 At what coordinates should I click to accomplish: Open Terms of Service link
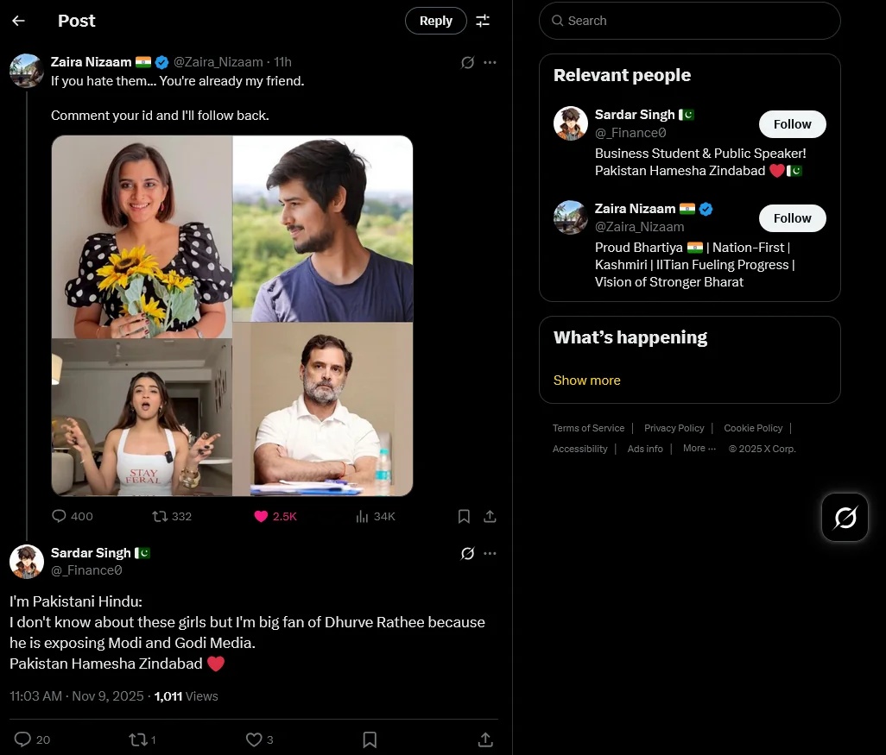[x=588, y=428]
